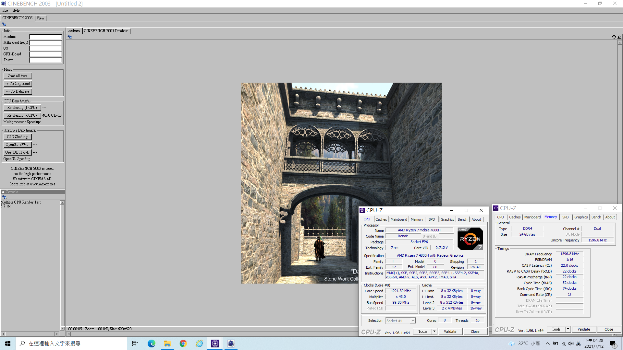The height and width of the screenshot is (350, 623).
Task: Click Close button in front CPU-Z window
Action: 475,332
